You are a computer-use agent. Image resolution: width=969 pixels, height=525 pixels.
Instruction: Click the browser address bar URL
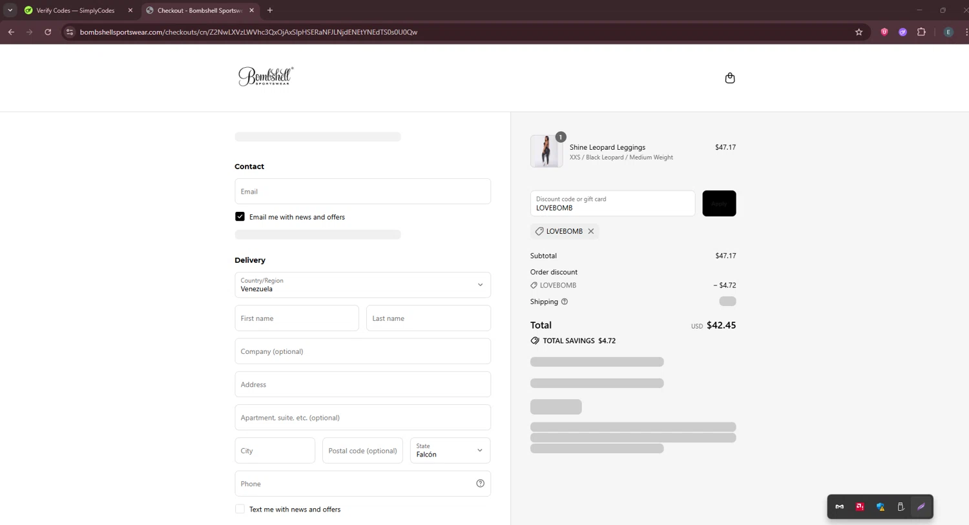click(249, 32)
